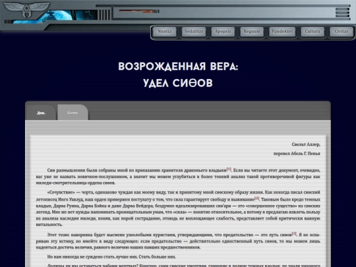
Task: Open the Apopsis menu
Action: (x=223, y=32)
